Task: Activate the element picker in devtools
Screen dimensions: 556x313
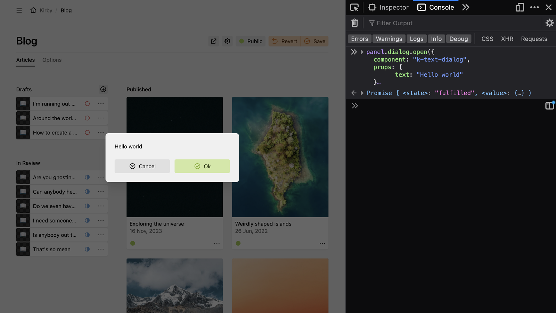Action: click(x=354, y=7)
